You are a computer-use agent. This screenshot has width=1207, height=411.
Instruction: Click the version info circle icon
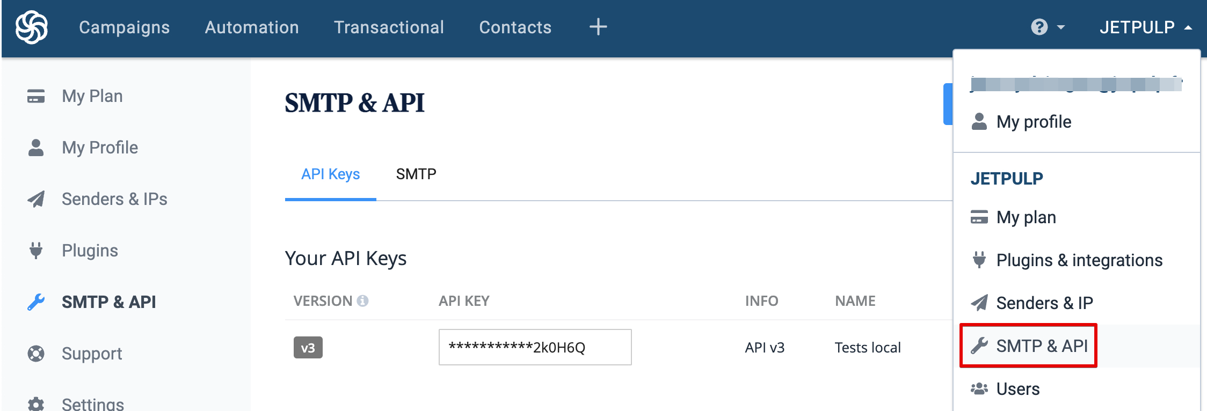(x=363, y=301)
